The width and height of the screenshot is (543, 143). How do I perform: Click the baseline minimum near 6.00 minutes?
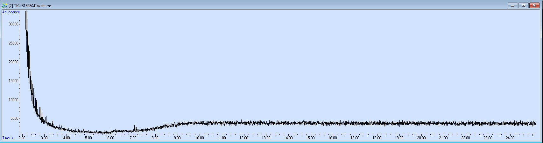(x=111, y=132)
